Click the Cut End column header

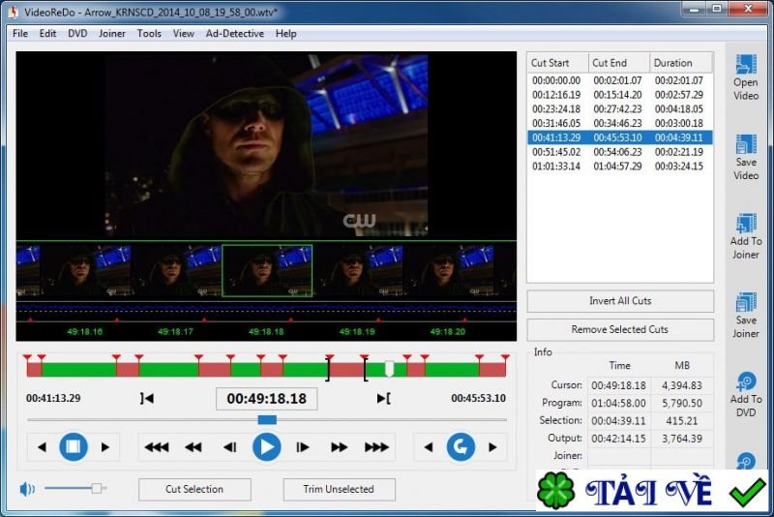pos(618,63)
